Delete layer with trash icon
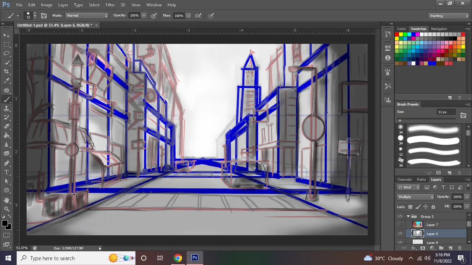The width and height of the screenshot is (472, 265). click(459, 248)
